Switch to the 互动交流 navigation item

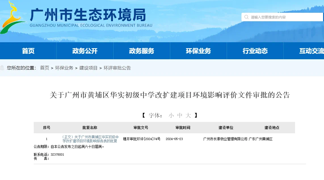pyautogui.click(x=311, y=51)
